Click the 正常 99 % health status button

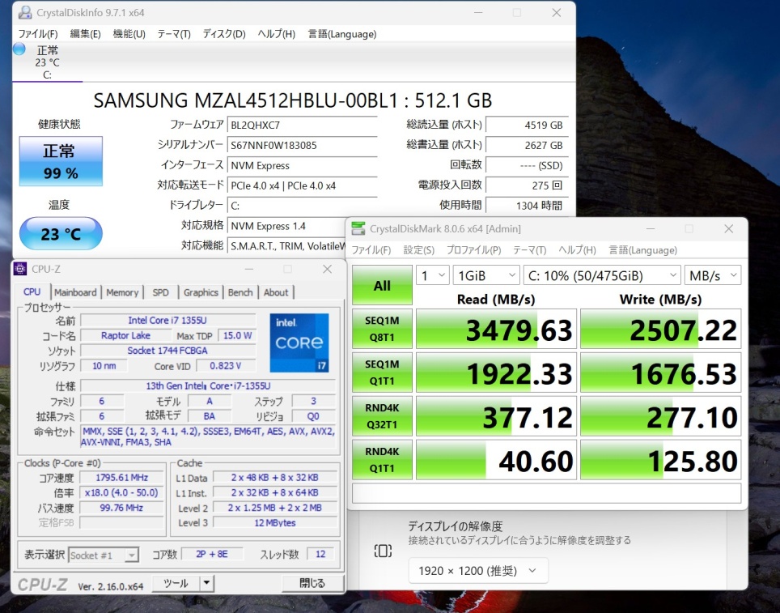(x=61, y=161)
